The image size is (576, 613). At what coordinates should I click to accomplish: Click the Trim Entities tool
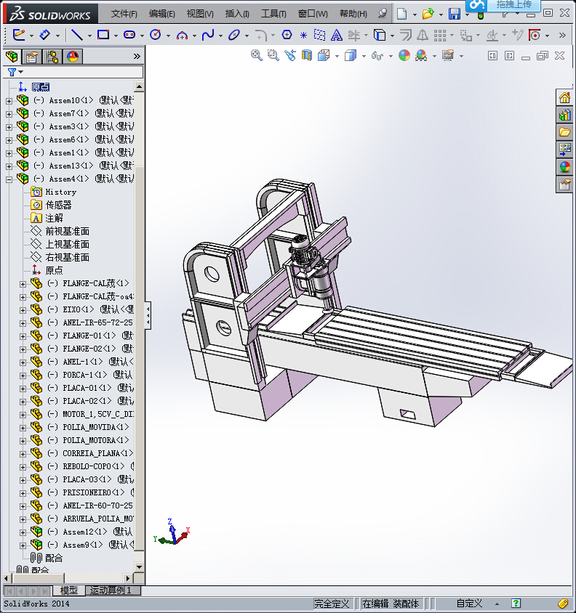tap(354, 35)
